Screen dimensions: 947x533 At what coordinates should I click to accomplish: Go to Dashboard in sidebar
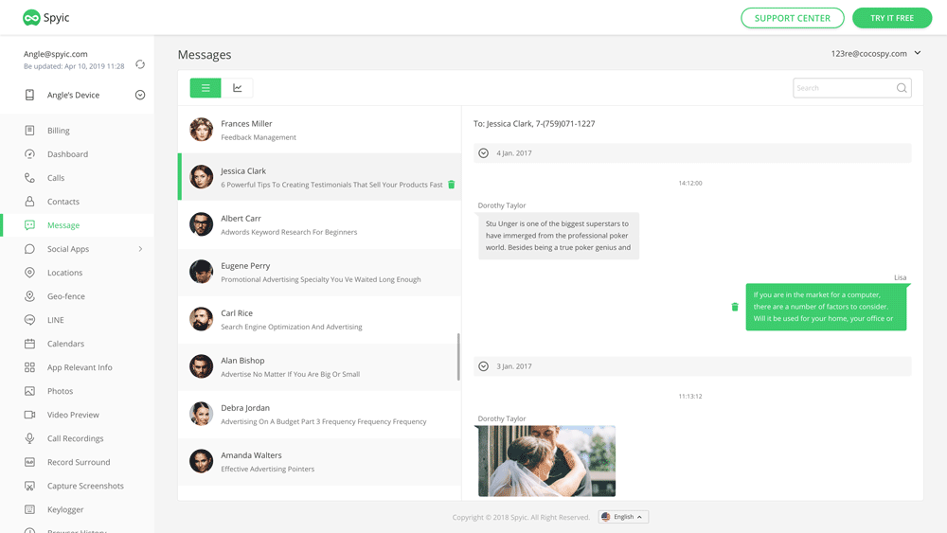coord(67,154)
